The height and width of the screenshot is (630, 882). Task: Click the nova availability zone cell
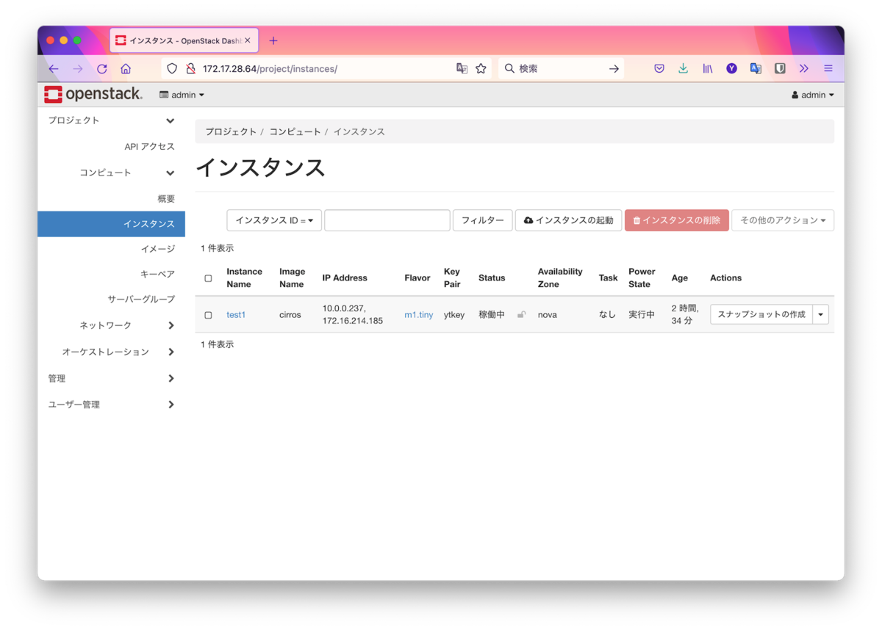548,314
